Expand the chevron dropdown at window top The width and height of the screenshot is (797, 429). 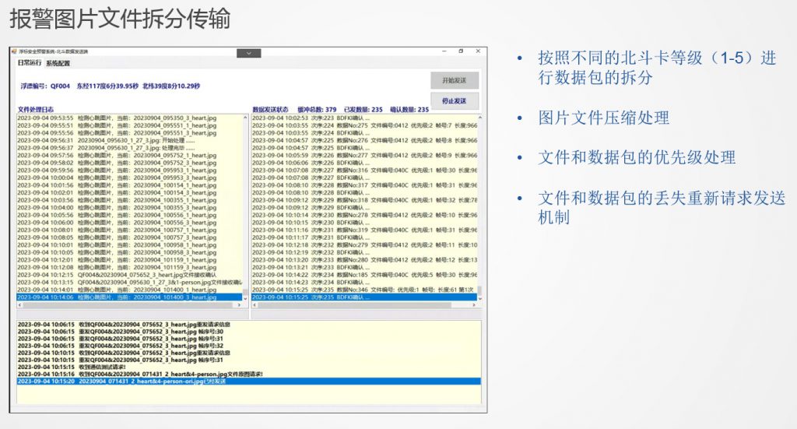click(249, 53)
